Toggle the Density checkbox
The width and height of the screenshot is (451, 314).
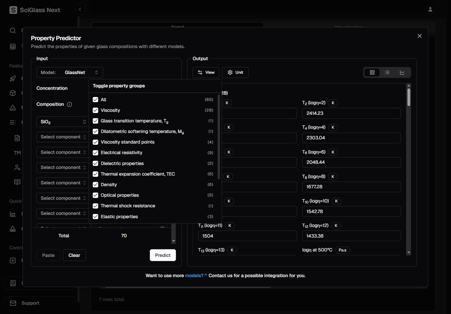[95, 185]
